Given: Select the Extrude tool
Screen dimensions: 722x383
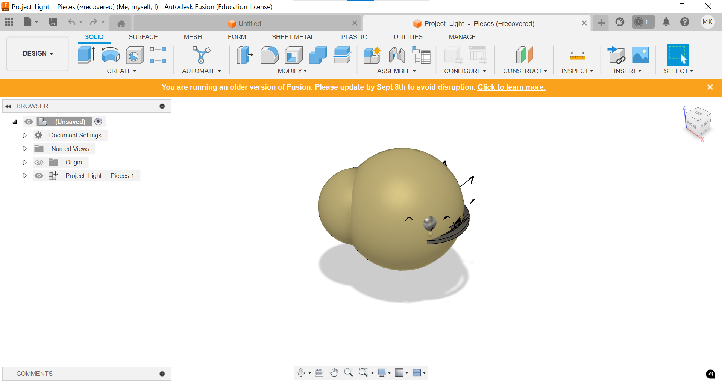Looking at the screenshot, I should point(86,55).
